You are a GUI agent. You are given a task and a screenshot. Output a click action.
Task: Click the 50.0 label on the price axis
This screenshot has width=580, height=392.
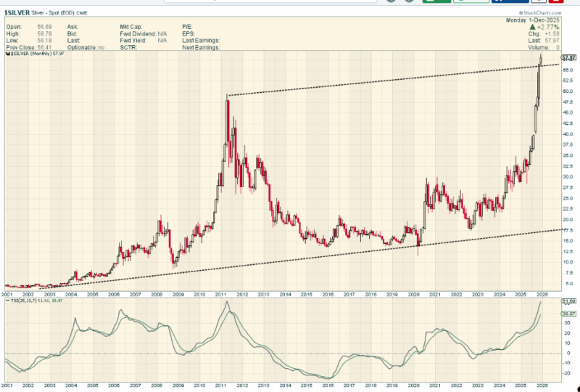point(568,91)
